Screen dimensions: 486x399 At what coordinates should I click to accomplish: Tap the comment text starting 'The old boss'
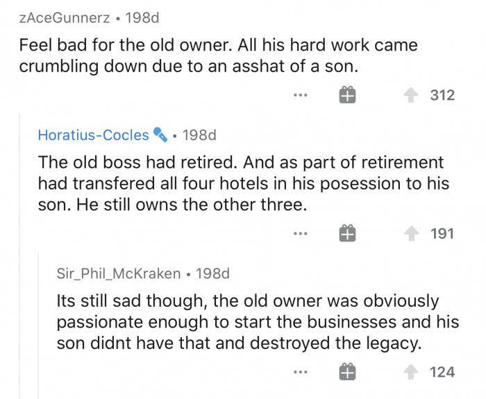click(x=243, y=183)
